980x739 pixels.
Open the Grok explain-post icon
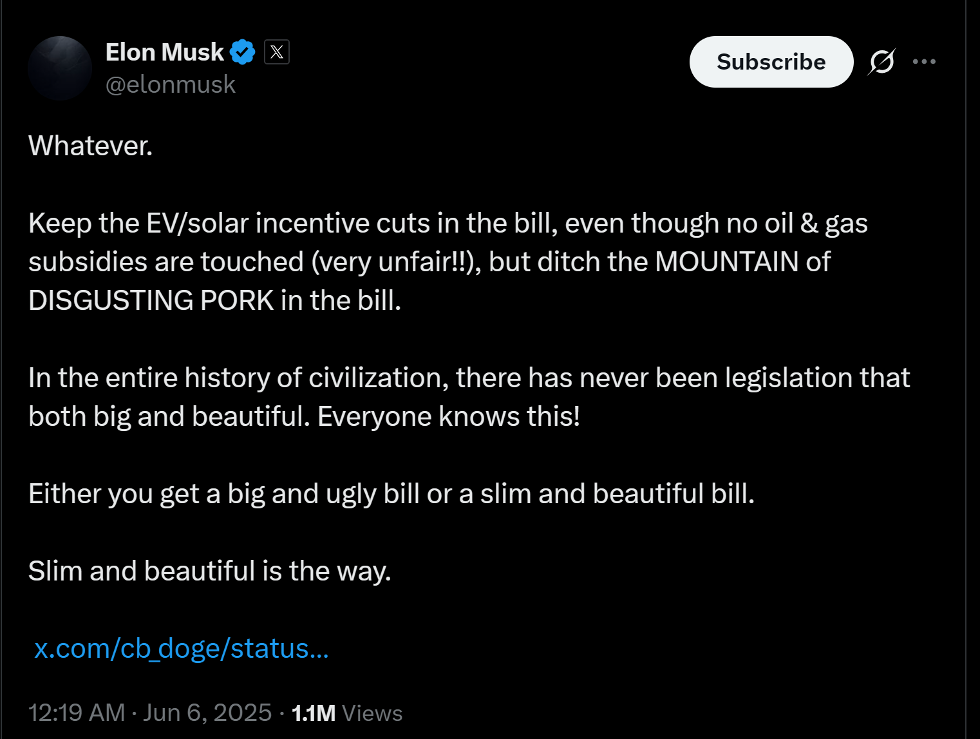pos(881,62)
